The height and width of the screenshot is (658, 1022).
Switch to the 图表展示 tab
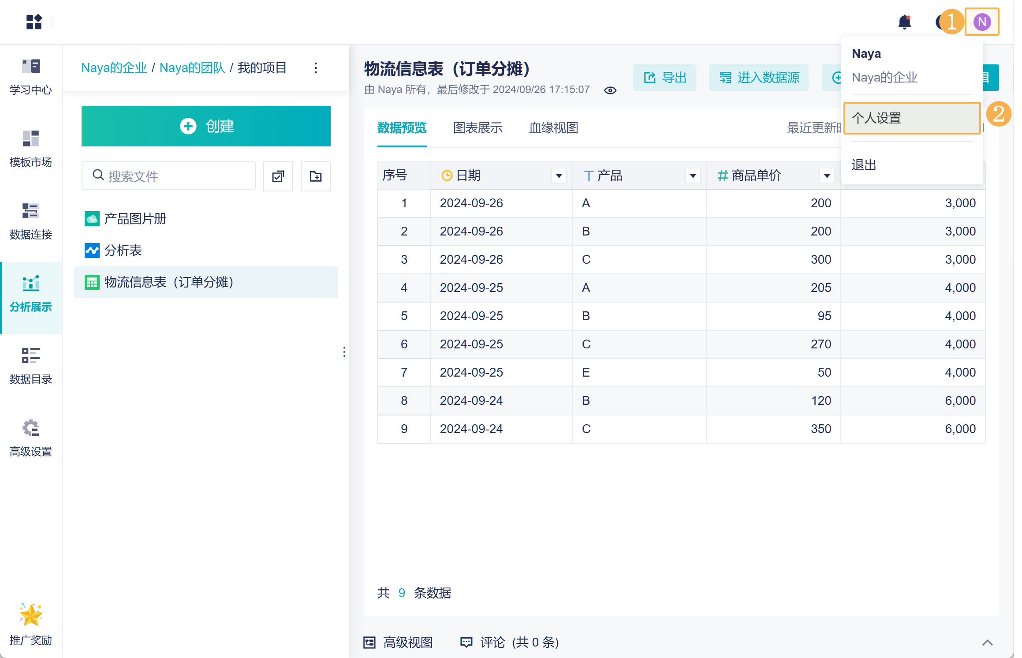click(x=477, y=128)
